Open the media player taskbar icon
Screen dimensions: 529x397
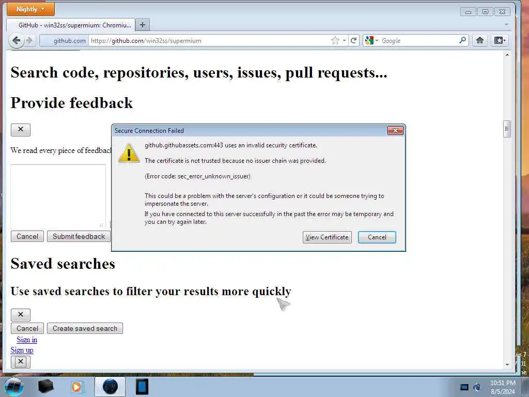point(76,387)
